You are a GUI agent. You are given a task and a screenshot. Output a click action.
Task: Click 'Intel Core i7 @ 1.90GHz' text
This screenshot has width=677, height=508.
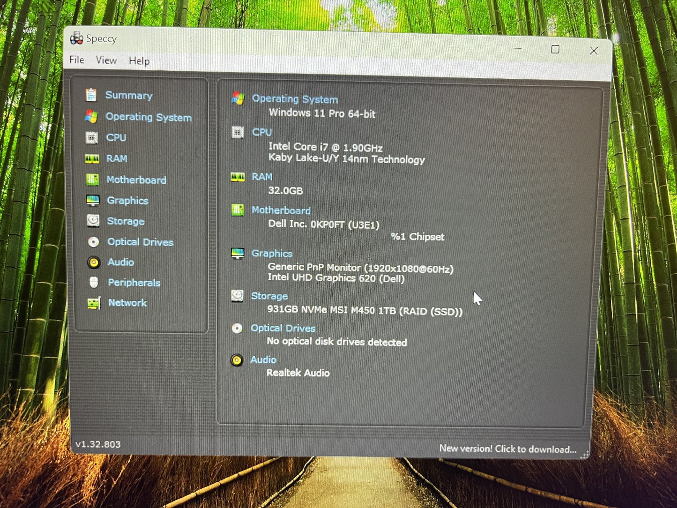pos(326,148)
